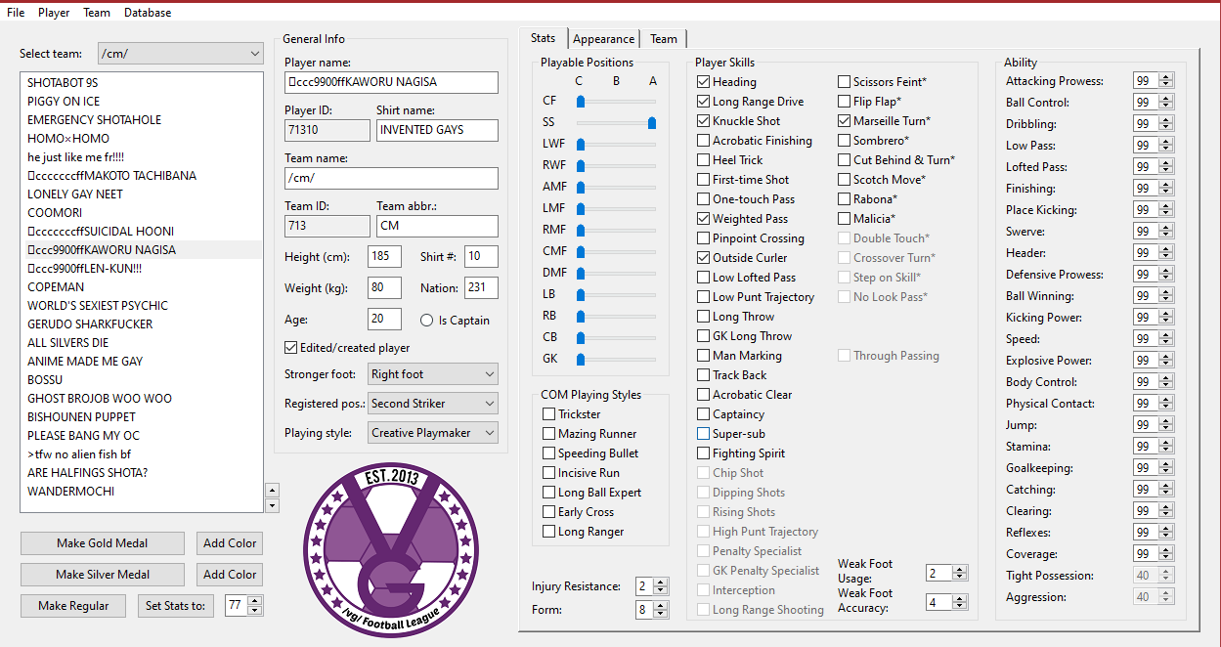
Task: Open the Database menu
Action: click(148, 13)
